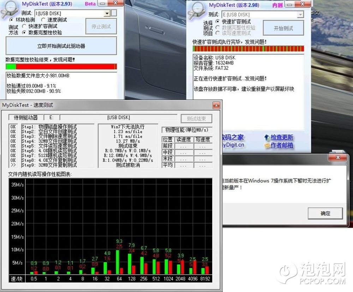
Task: Minimize the MyDiskTest 2.98 window
Action: pos(290,5)
